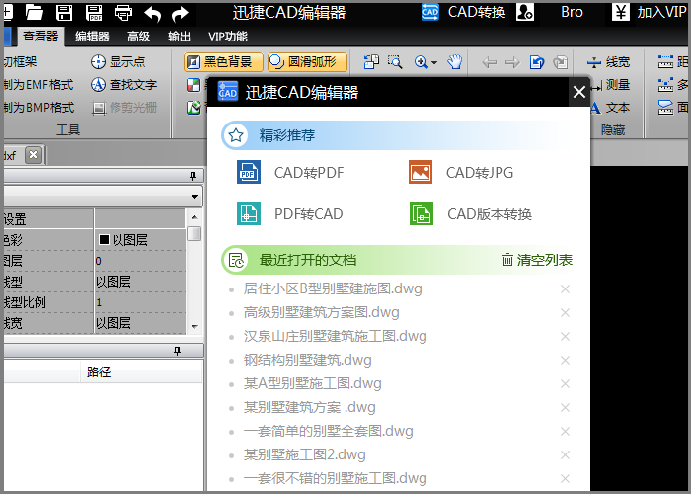Click the CAD转PDF icon
Screen dimensions: 691x494
point(249,172)
